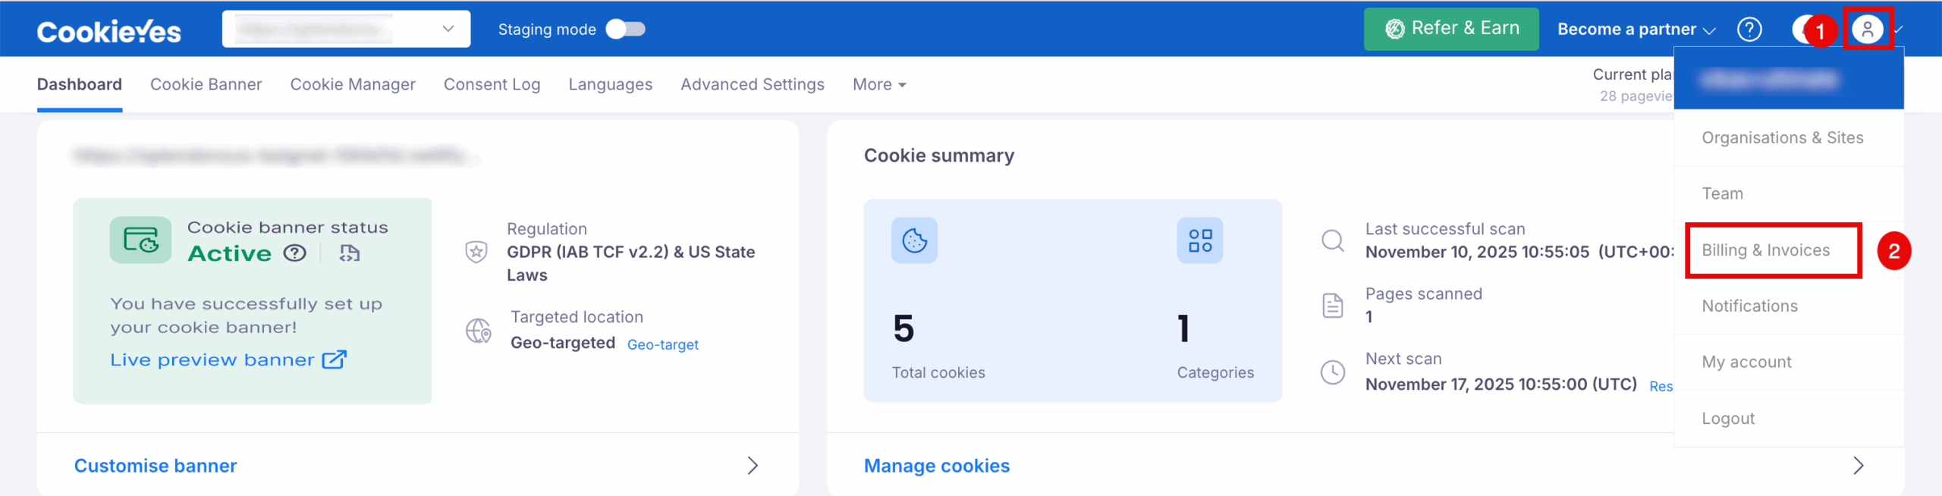1942x496 pixels.
Task: Click the CookieYes logo
Action: click(109, 31)
